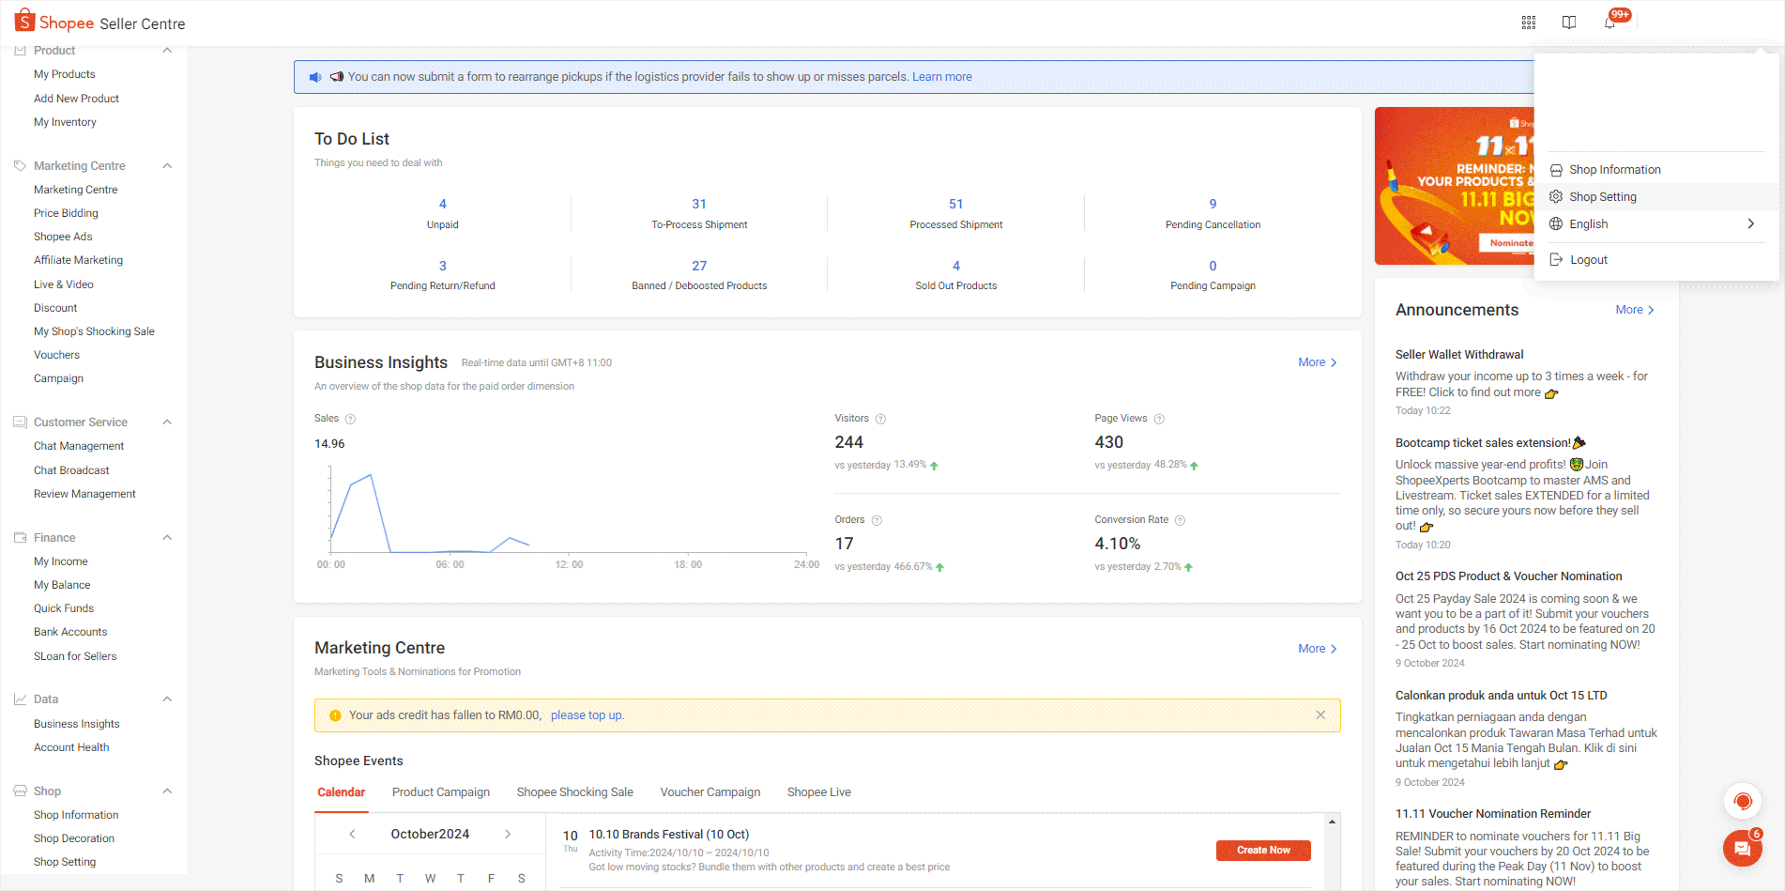
Task: Open the notifications bell icon
Action: tap(1609, 23)
